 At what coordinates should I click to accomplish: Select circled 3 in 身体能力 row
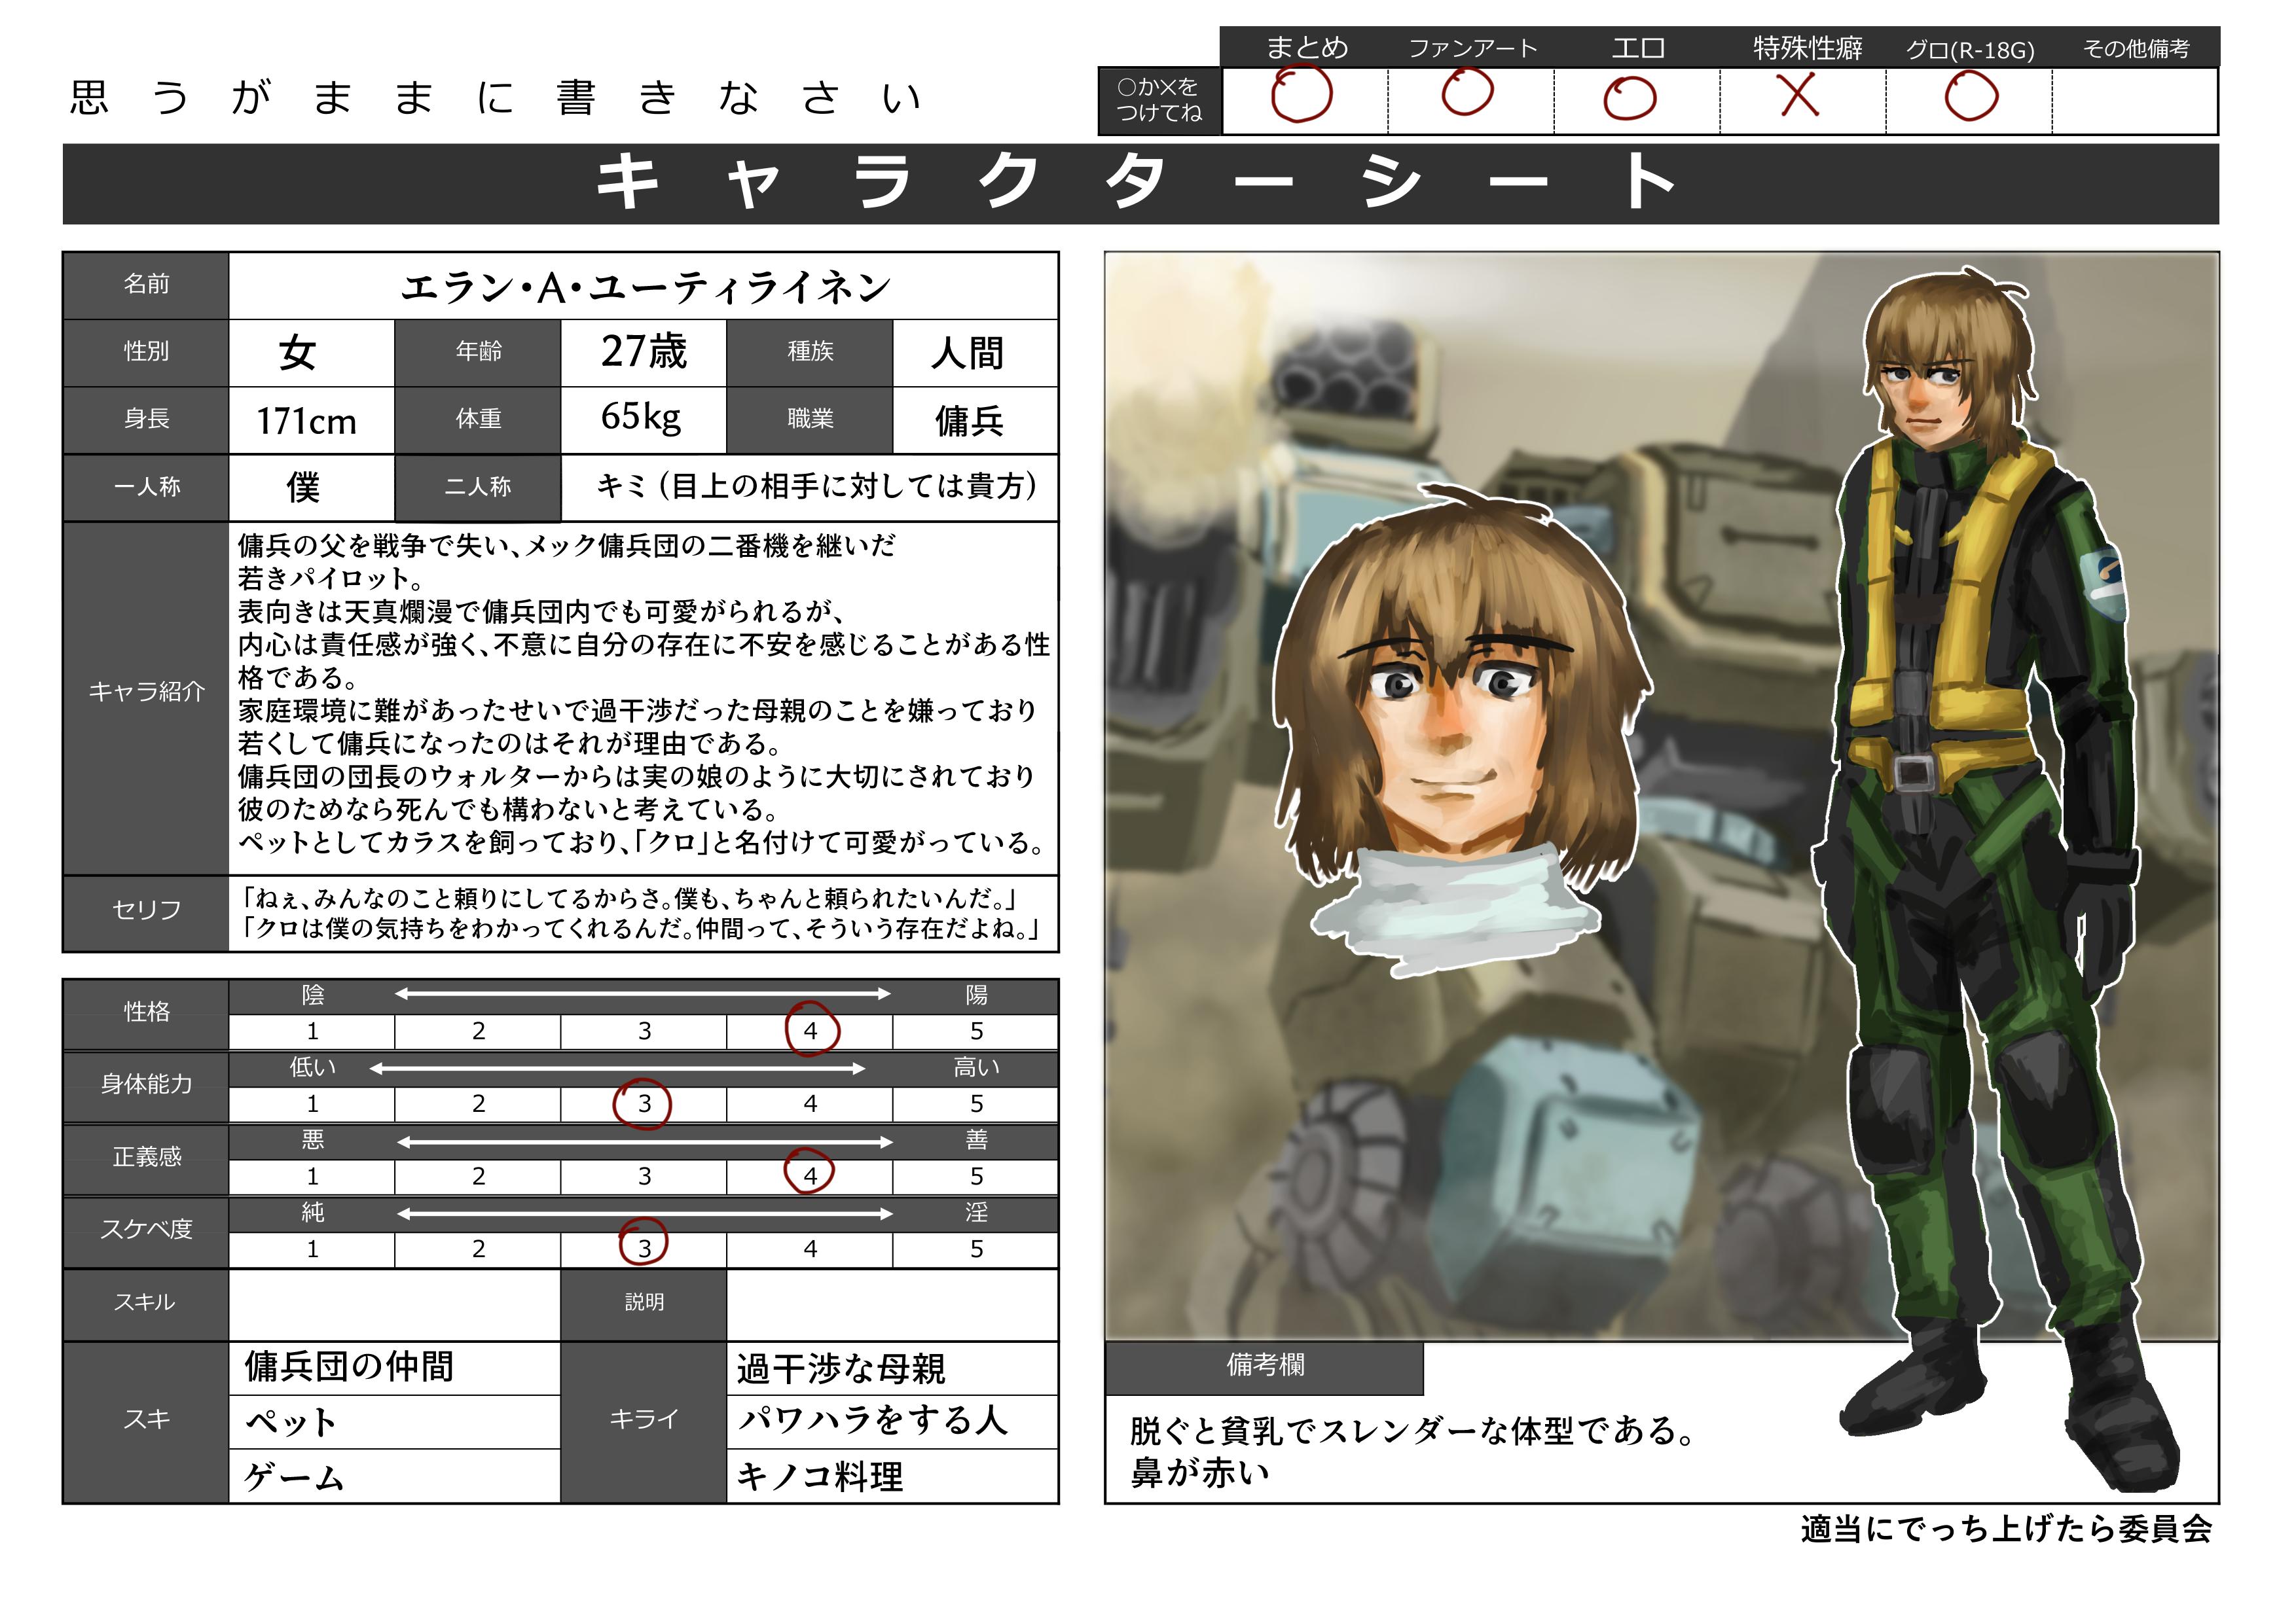(x=643, y=1103)
